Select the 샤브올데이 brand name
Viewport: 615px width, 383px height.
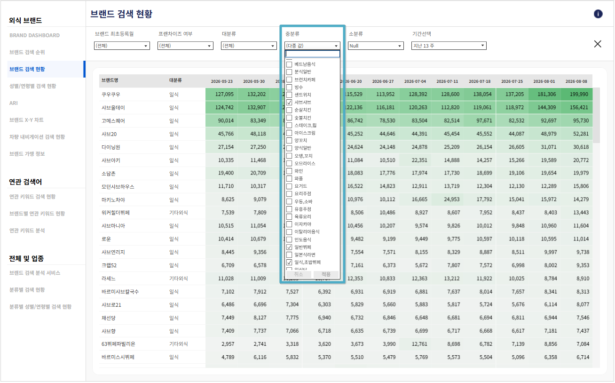pyautogui.click(x=113, y=107)
